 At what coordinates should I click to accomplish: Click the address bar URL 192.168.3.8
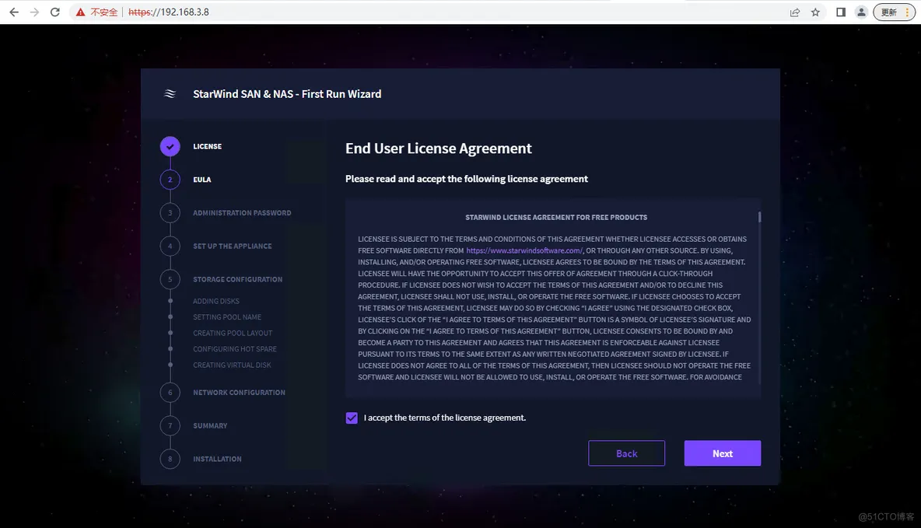(x=169, y=12)
